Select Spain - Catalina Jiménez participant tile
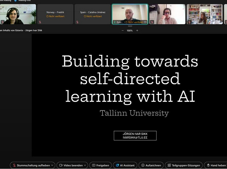Screen dimensions: 227x169 (93, 14)
